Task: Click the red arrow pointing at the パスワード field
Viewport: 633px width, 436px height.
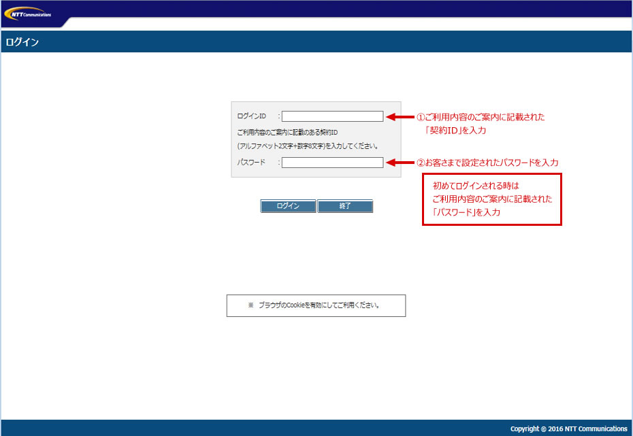Action: (400, 163)
